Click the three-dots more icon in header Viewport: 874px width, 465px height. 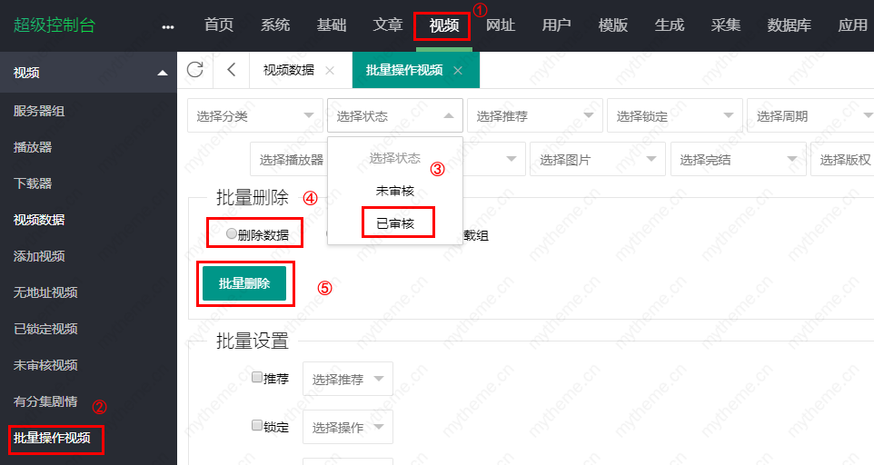167,26
